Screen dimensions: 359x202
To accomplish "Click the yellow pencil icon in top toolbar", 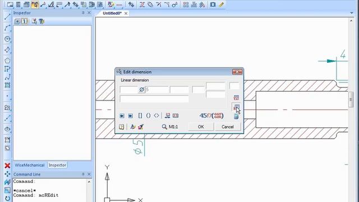I will pyautogui.click(x=221, y=4).
